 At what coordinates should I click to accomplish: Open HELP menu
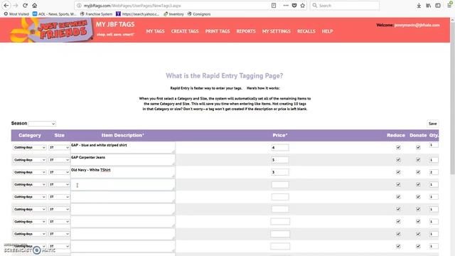tap(327, 31)
